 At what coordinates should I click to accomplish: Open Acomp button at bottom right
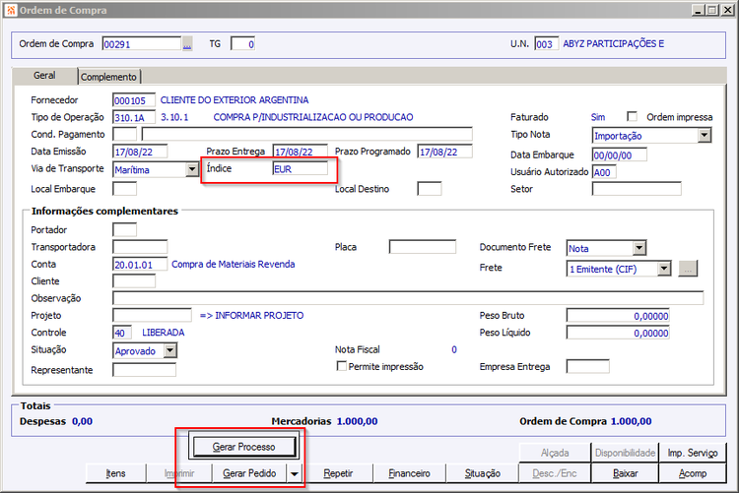[x=693, y=473]
